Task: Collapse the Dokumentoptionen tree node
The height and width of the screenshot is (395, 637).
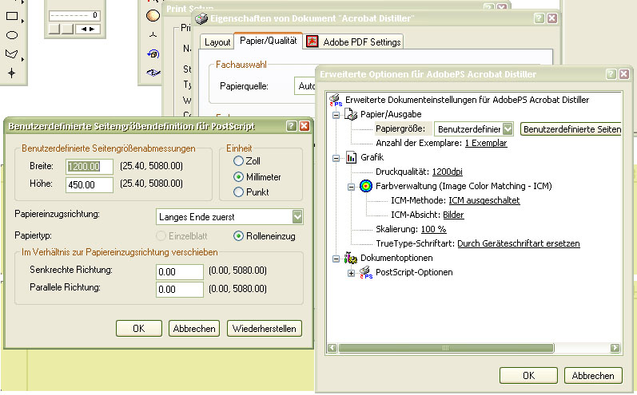Action: 336,259
